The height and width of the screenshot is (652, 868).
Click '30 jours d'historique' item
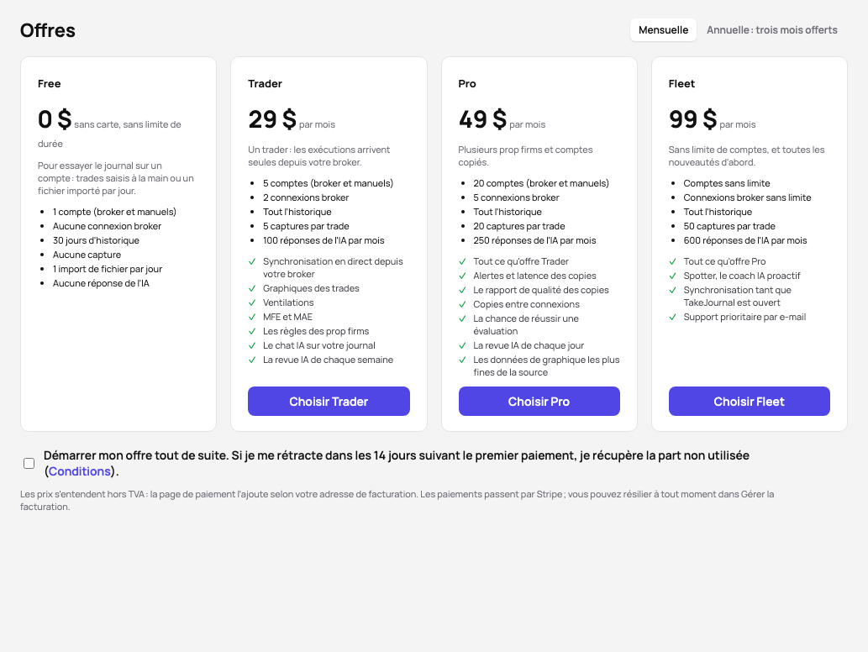point(96,241)
